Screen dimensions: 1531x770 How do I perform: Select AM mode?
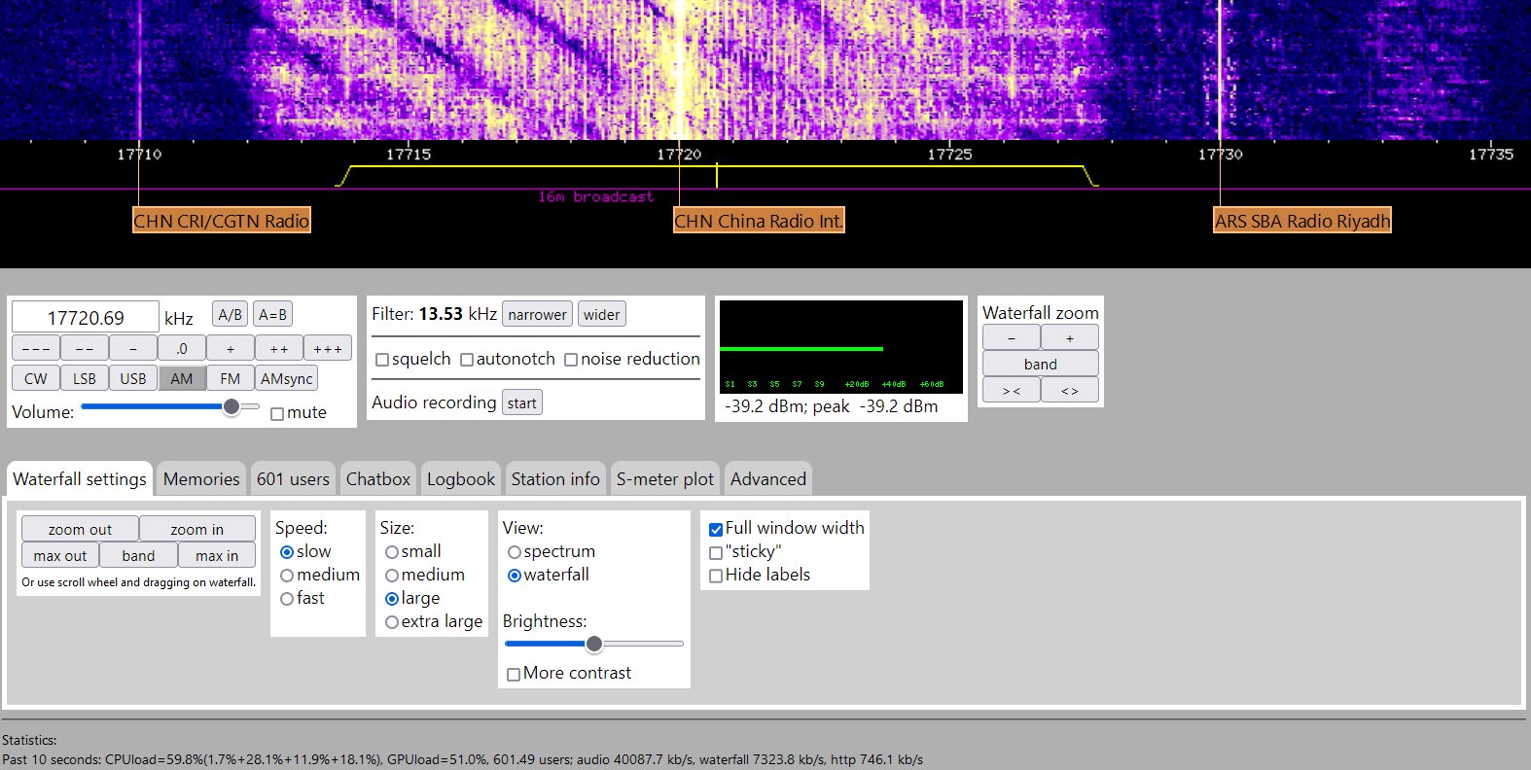coord(182,378)
